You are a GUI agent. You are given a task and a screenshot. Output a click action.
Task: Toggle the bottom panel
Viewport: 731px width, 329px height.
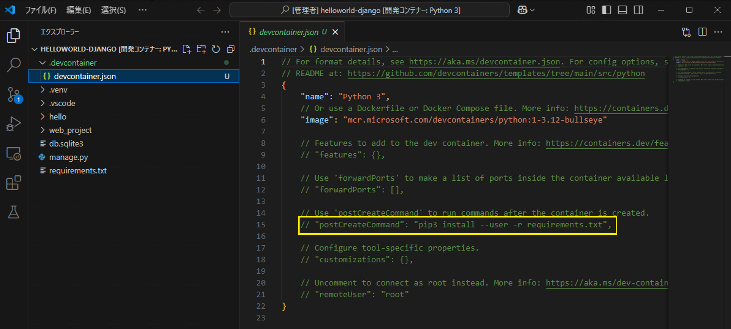click(x=622, y=10)
